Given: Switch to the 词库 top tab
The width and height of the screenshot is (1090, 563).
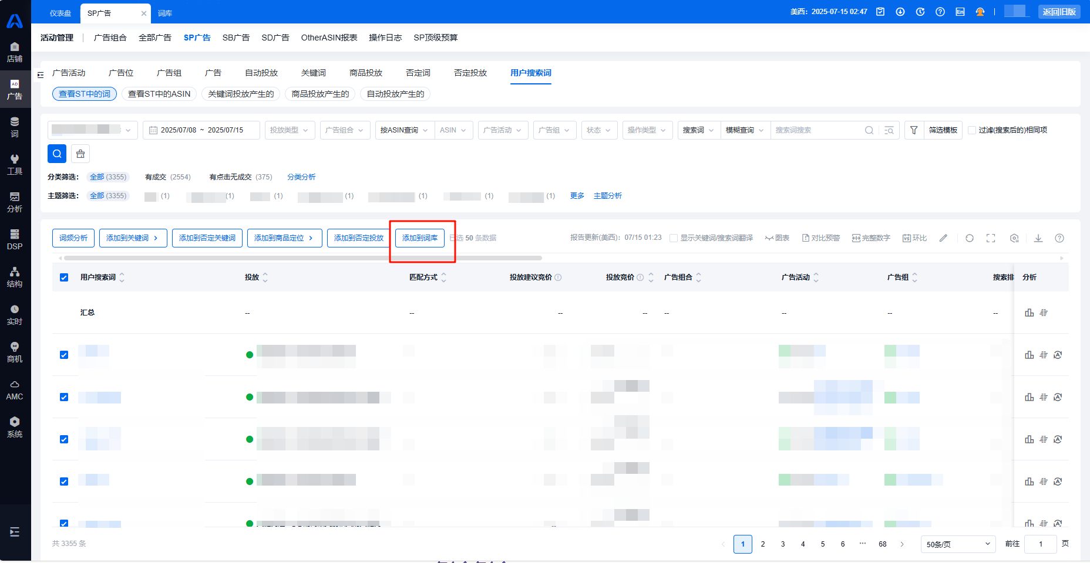Looking at the screenshot, I should (165, 13).
